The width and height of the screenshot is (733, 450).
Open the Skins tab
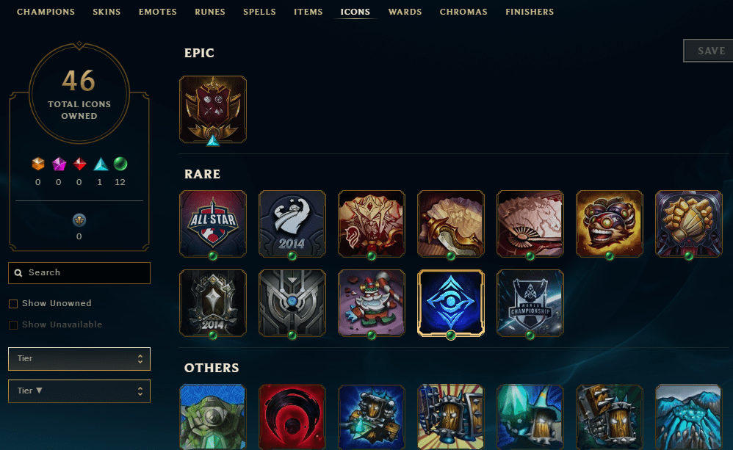pos(106,12)
